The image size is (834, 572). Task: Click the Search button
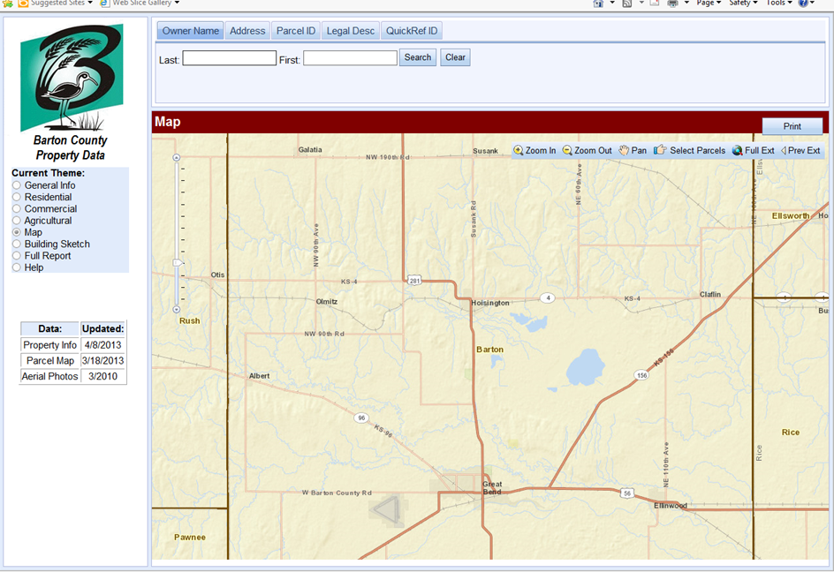tap(416, 57)
